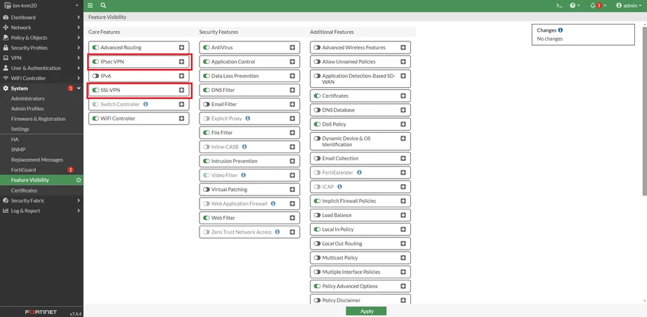This screenshot has height=317, width=647.
Task: Expand the Security Profiles menu
Action: tap(41, 48)
